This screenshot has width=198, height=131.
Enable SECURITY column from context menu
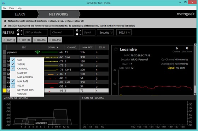(22, 73)
